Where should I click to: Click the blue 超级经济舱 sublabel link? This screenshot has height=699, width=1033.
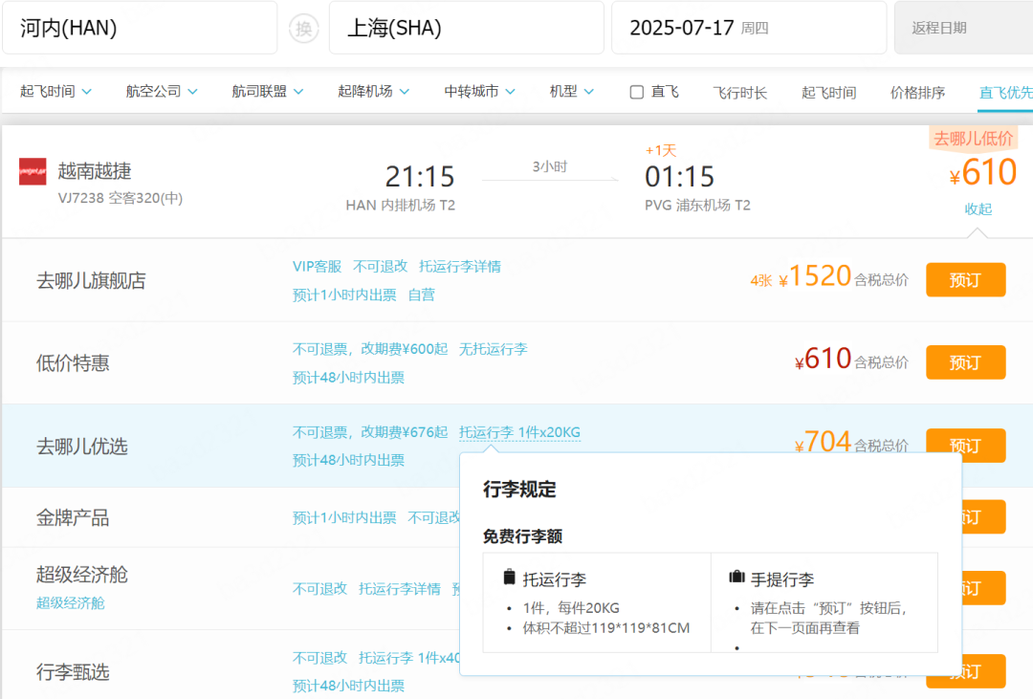(71, 602)
